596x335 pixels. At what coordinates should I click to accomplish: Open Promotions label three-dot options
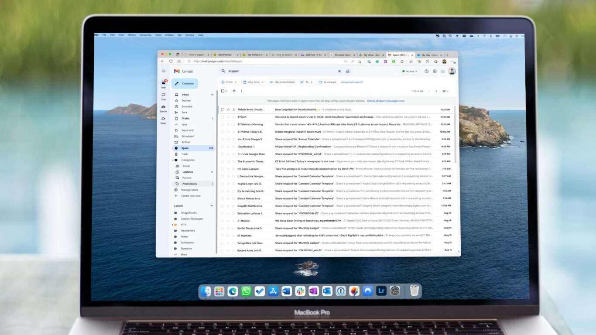pos(212,184)
